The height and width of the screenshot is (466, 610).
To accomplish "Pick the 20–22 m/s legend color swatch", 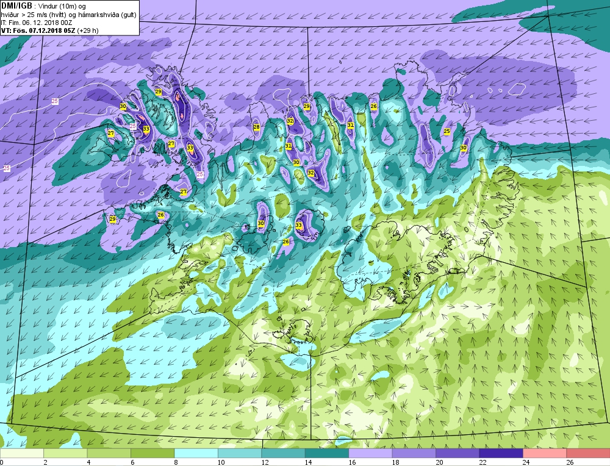I will 457,453.
